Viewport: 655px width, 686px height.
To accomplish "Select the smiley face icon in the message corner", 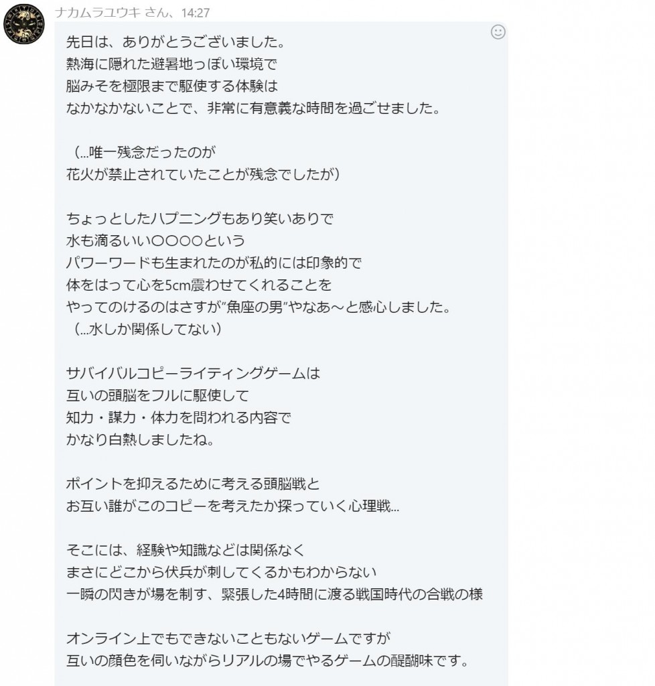I will 496,31.
